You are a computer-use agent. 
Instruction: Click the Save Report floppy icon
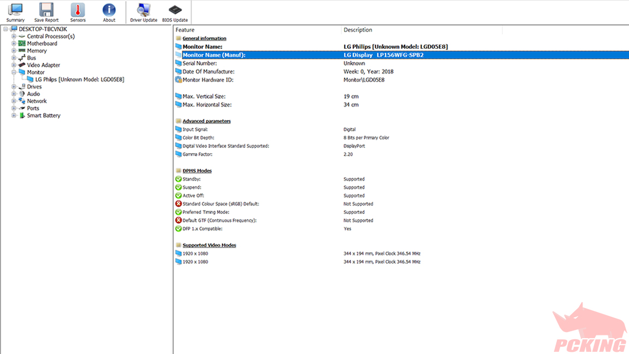click(x=46, y=12)
